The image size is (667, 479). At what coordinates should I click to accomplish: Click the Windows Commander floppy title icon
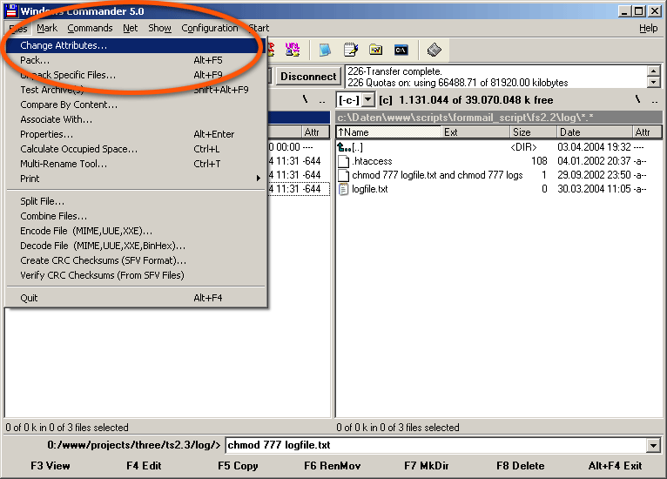(x=11, y=11)
